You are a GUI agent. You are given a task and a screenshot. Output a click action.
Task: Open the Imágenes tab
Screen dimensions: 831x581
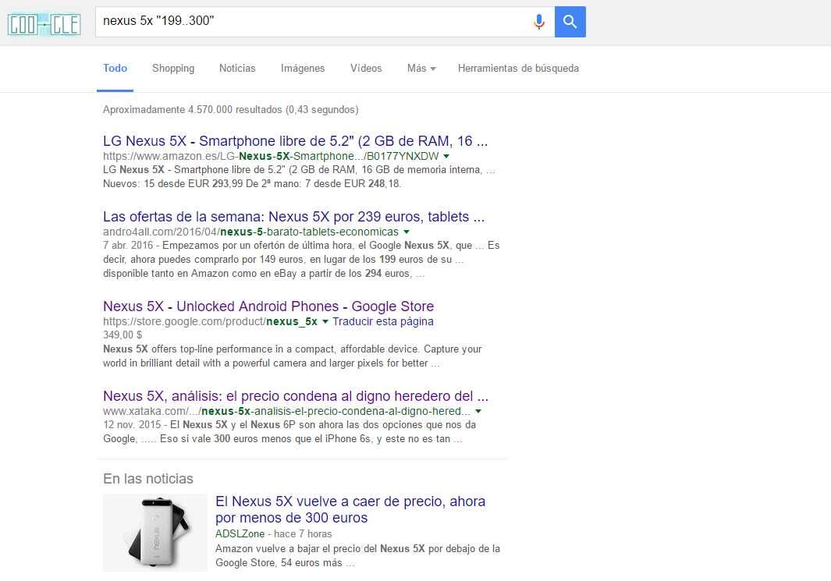point(303,69)
